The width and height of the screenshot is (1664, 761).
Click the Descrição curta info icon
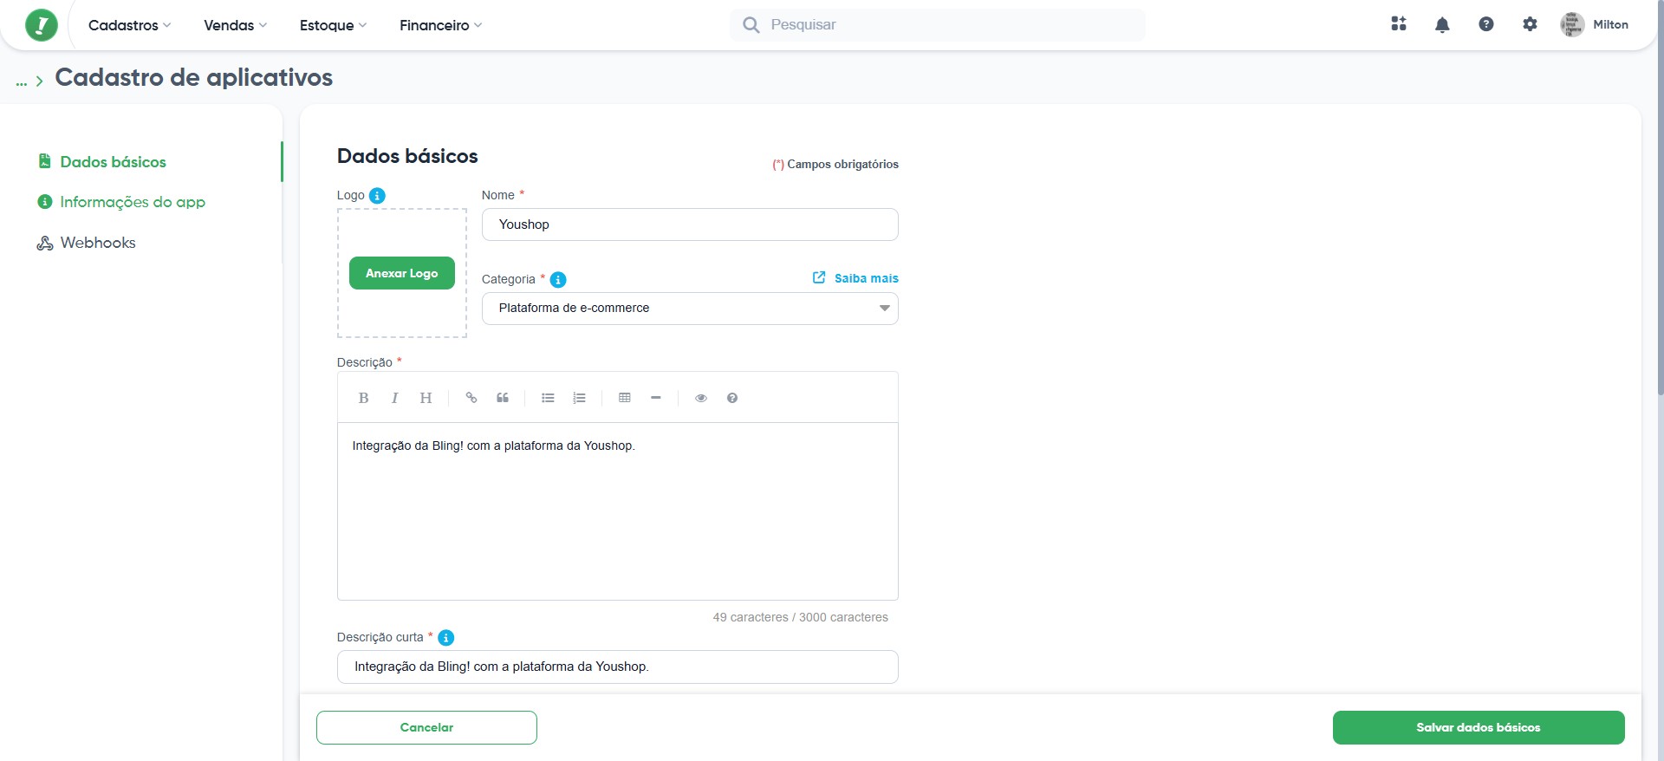pyautogui.click(x=446, y=638)
